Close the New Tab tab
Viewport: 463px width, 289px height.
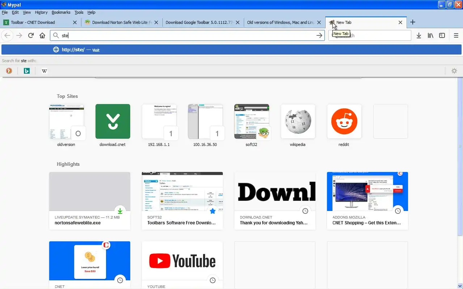click(400, 22)
